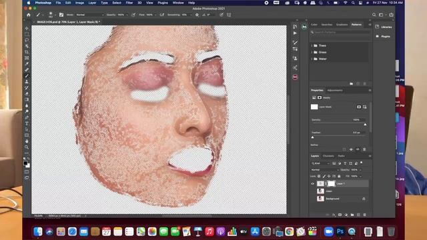This screenshot has width=427, height=240.
Task: Select the Eraser tool
Action: [x=27, y=93]
